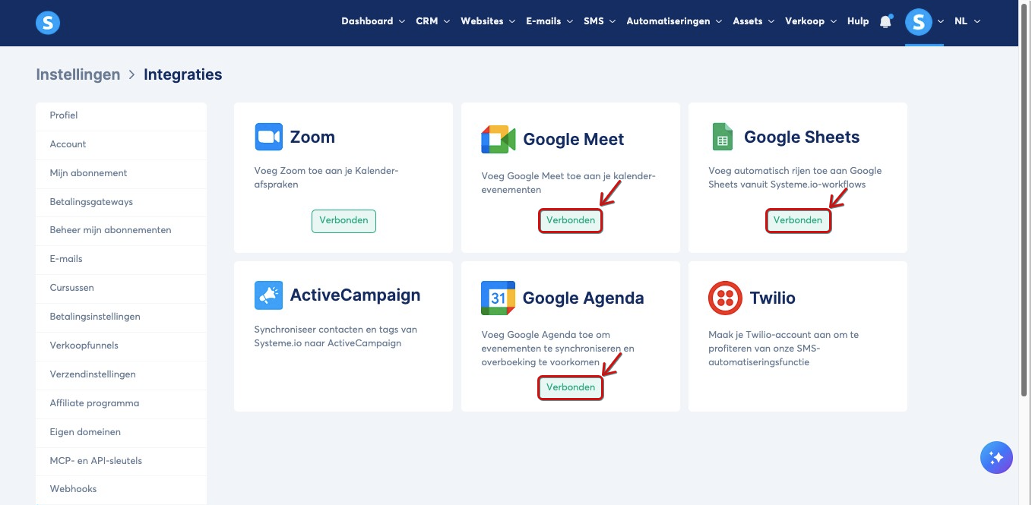This screenshot has width=1032, height=505.
Task: Click the Systeme.io logo in header
Action: [x=48, y=22]
